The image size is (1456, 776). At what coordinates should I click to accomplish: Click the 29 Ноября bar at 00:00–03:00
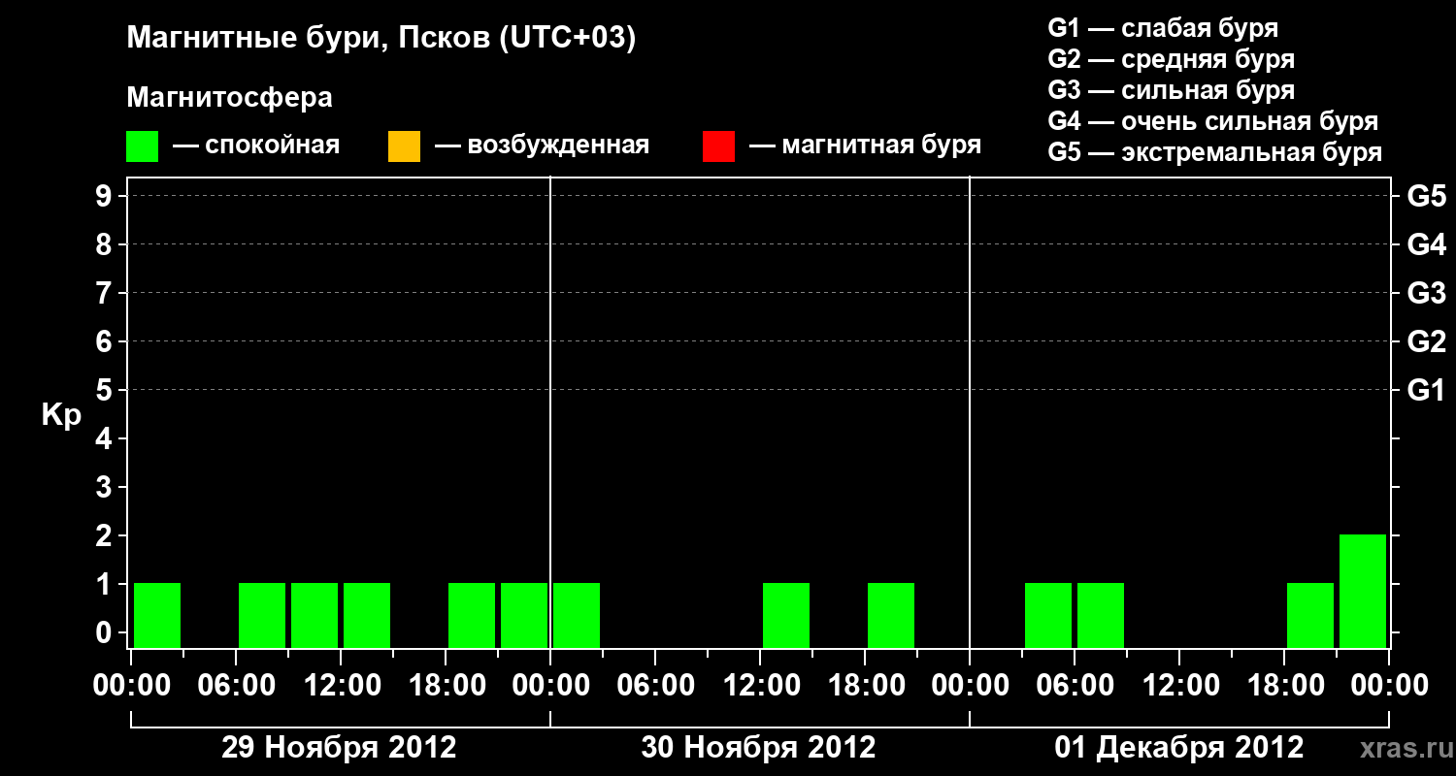coord(157,615)
